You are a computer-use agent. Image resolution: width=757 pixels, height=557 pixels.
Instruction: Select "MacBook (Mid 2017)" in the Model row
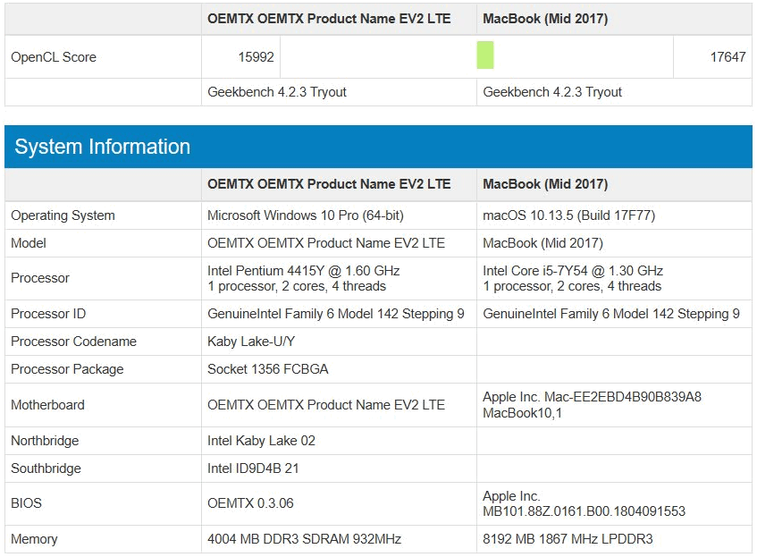pyautogui.click(x=543, y=243)
